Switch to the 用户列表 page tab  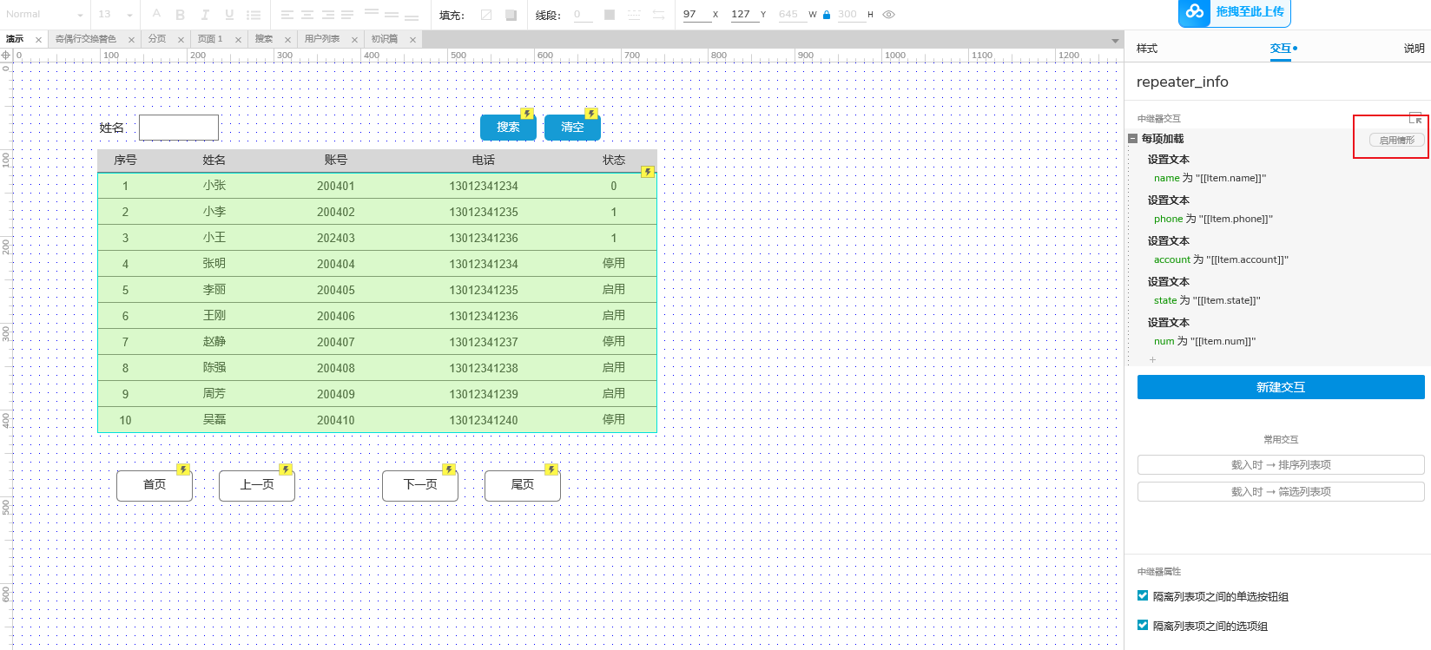pos(322,39)
